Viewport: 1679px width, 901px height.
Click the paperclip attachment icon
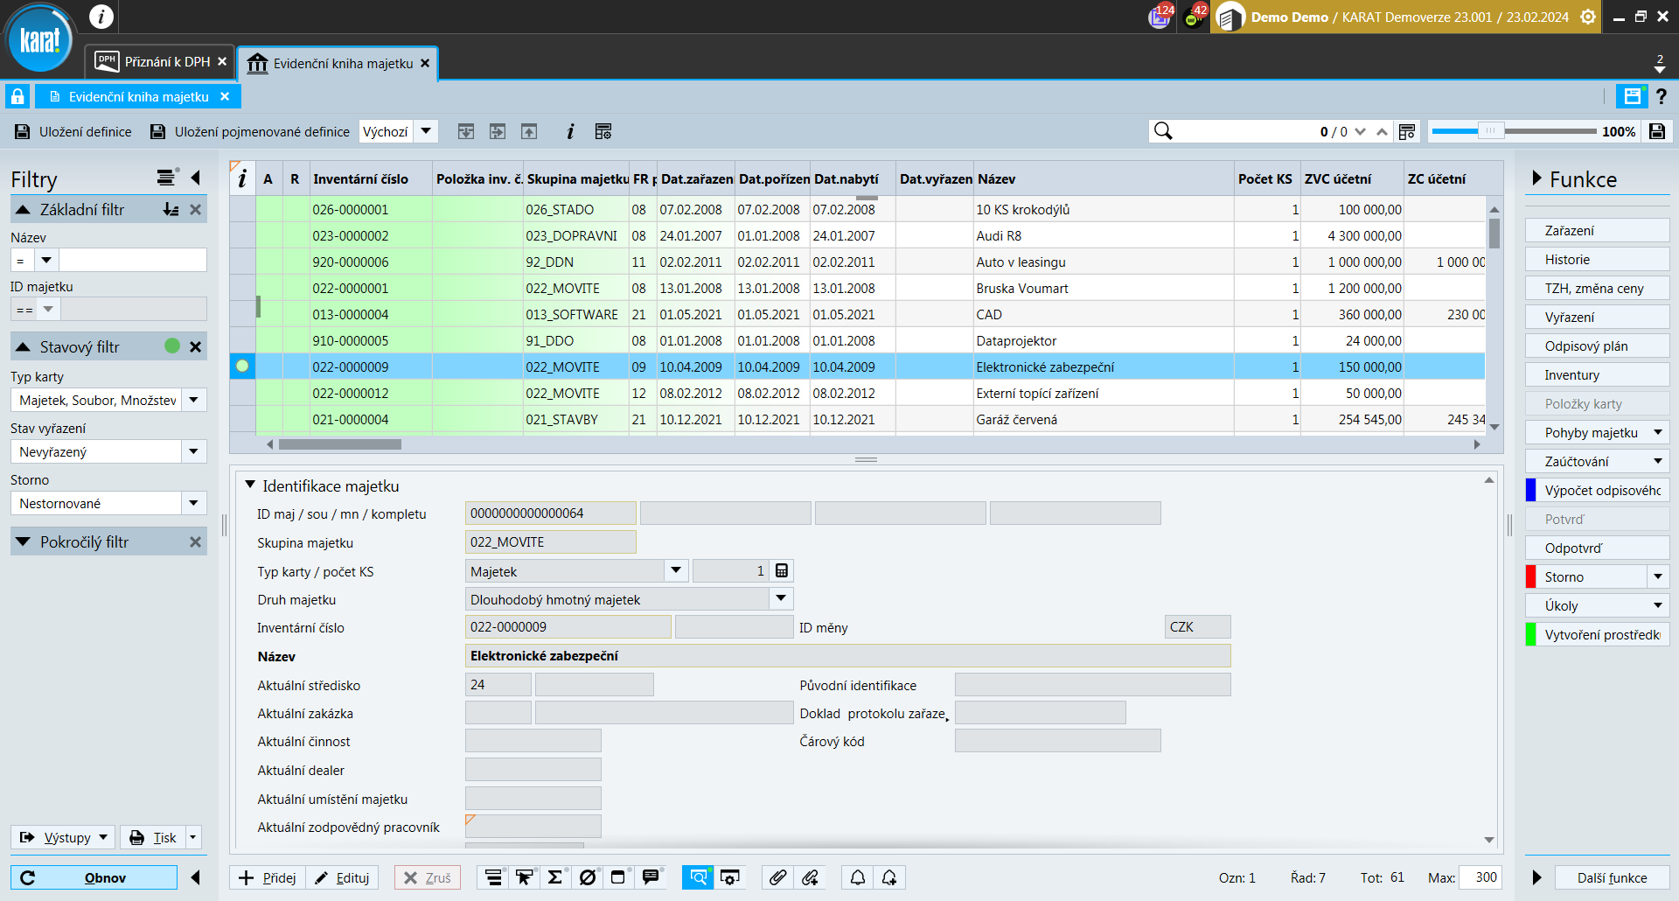tap(777, 877)
